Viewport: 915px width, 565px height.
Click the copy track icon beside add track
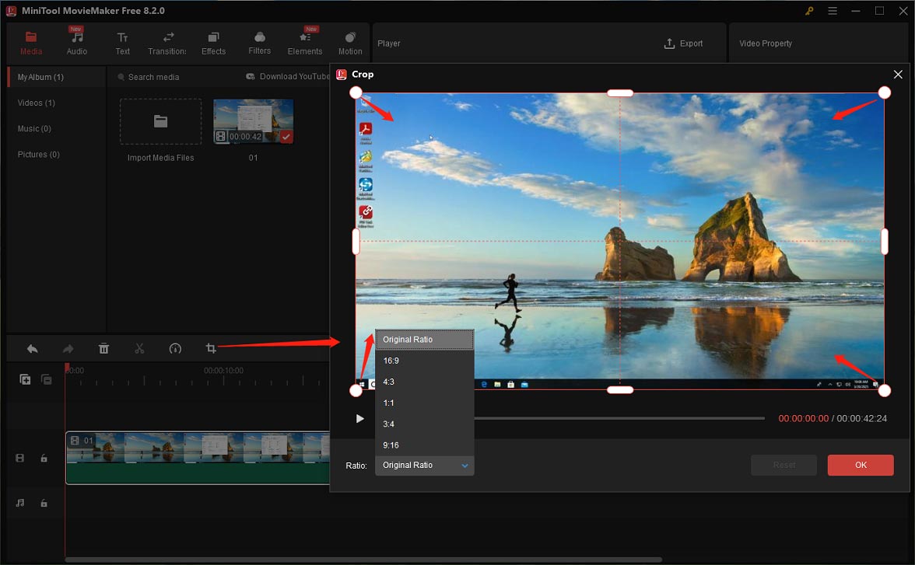coord(46,379)
